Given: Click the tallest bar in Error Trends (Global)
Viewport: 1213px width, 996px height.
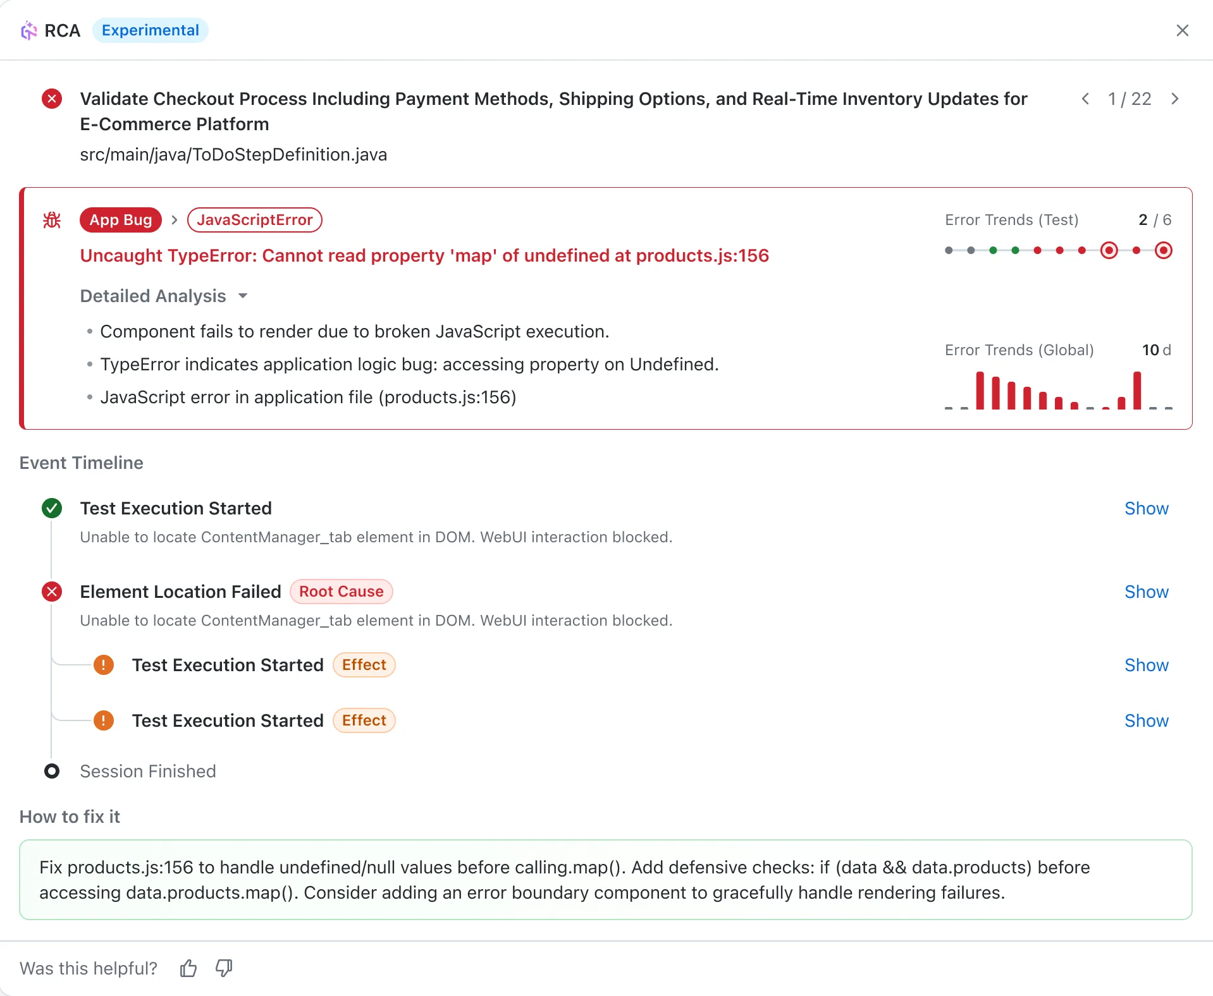Looking at the screenshot, I should click(980, 391).
